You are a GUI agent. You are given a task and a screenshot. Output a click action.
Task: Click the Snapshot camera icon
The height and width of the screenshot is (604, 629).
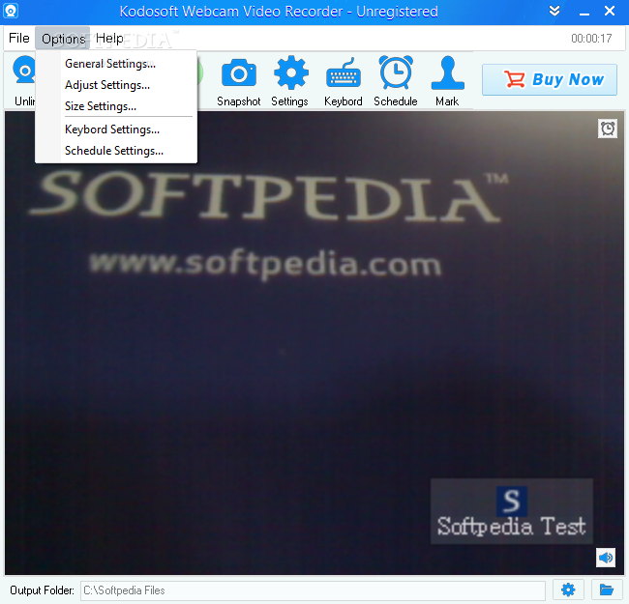pos(239,72)
